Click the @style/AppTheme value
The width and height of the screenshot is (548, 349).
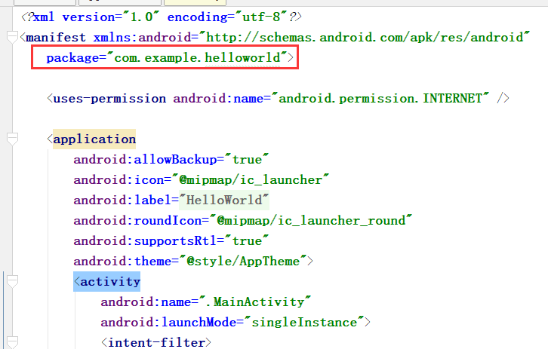tap(243, 261)
